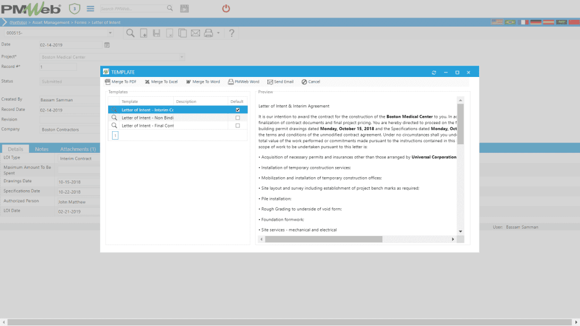Click the (Portfolio) breadcrumb link
The height and width of the screenshot is (326, 580).
pyautogui.click(x=18, y=23)
